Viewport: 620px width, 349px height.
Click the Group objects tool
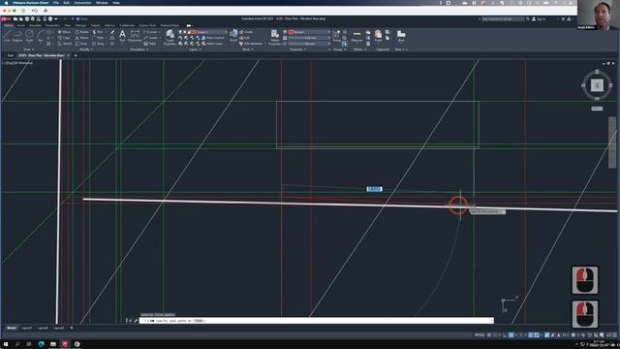point(336,36)
